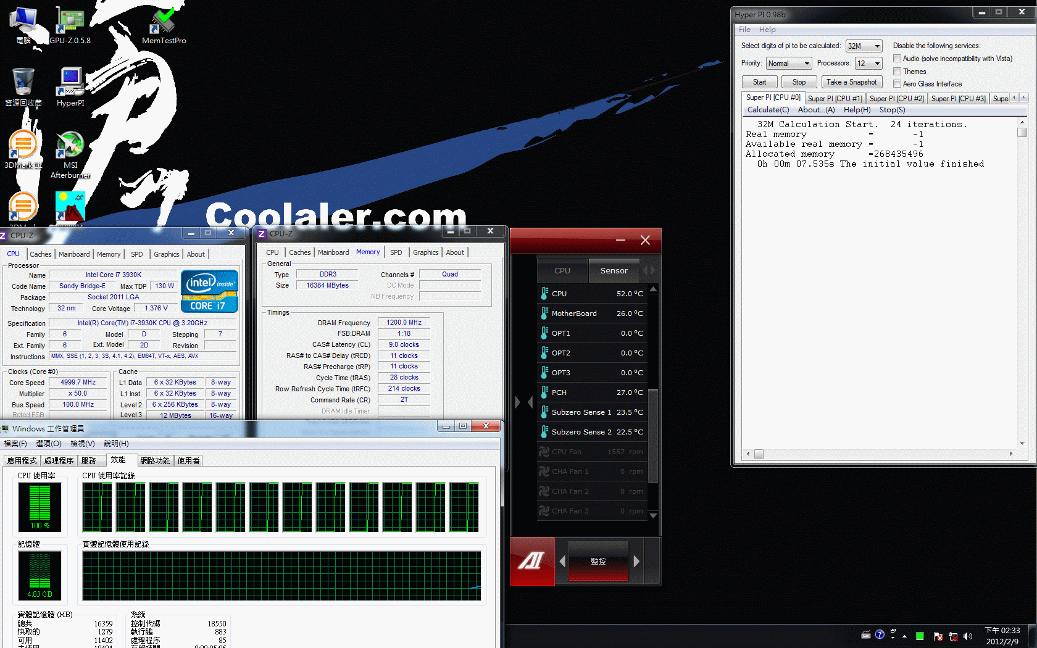Screen dimensions: 1037x648
Task: Open the File menu in Hyper PI
Action: (x=744, y=30)
